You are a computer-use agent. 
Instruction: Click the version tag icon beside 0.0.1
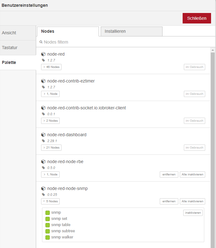43,114
